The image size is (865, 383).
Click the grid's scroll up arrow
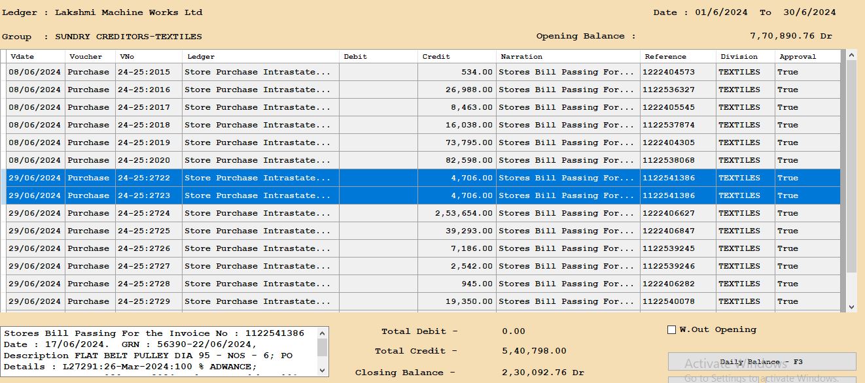pos(851,56)
